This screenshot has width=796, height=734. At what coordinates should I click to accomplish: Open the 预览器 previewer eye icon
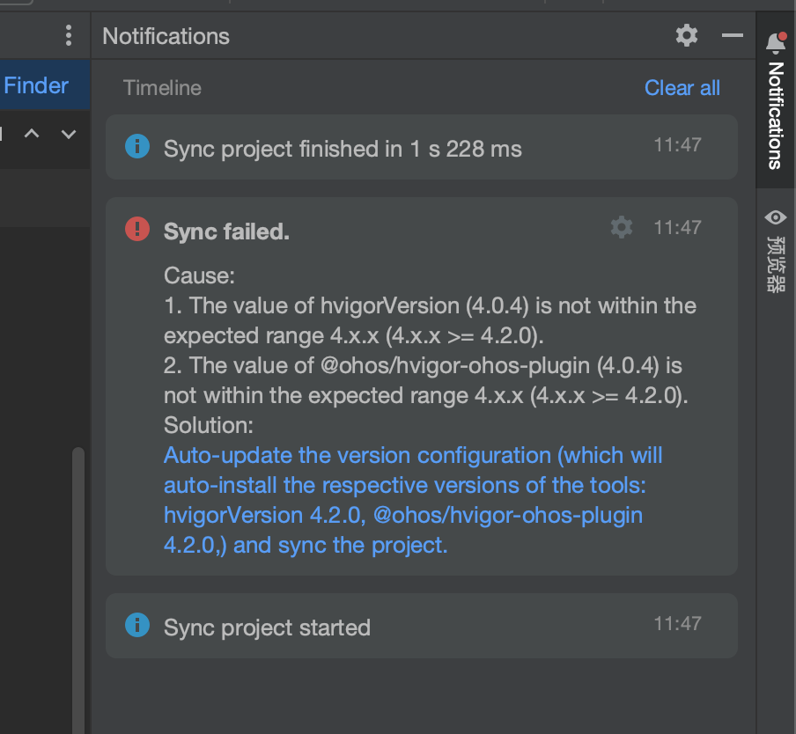click(776, 217)
